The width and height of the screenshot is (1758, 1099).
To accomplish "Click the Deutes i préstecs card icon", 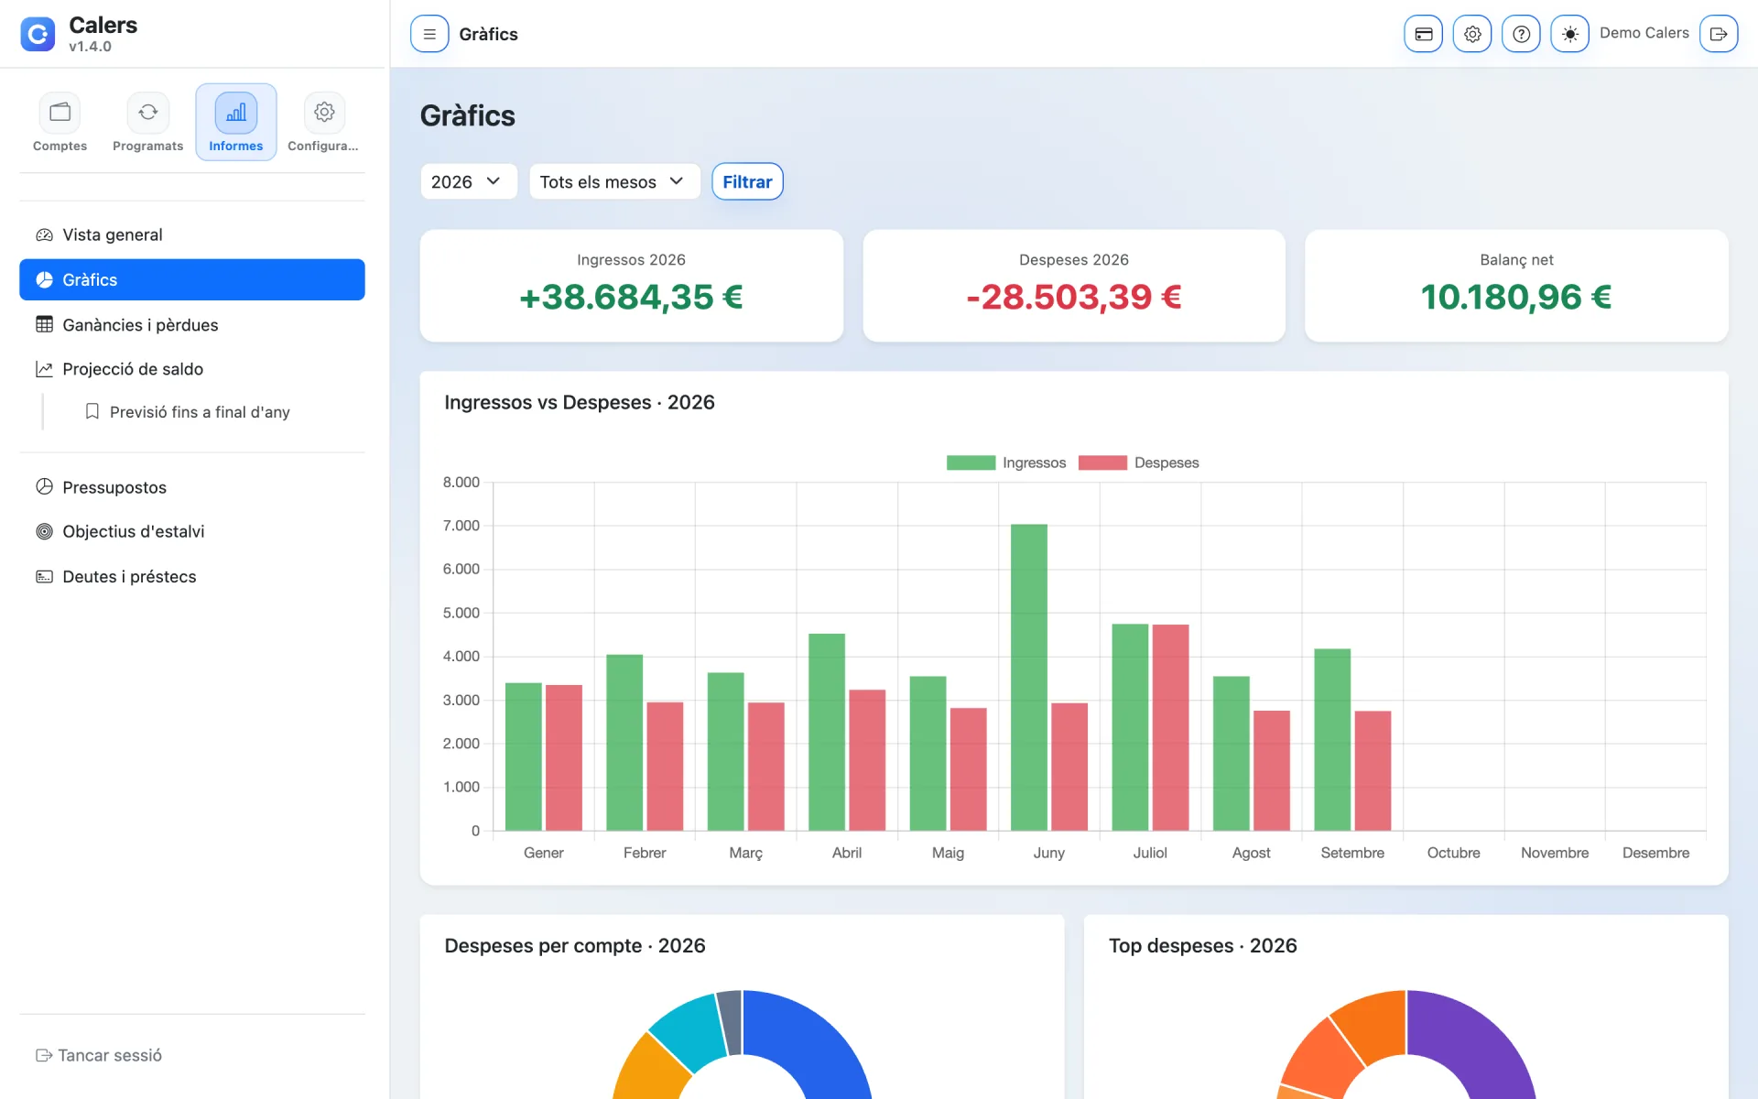I will (44, 576).
